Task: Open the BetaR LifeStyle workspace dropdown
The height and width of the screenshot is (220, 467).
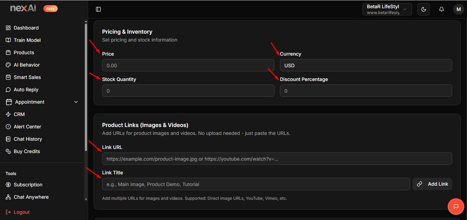Action: (387, 9)
